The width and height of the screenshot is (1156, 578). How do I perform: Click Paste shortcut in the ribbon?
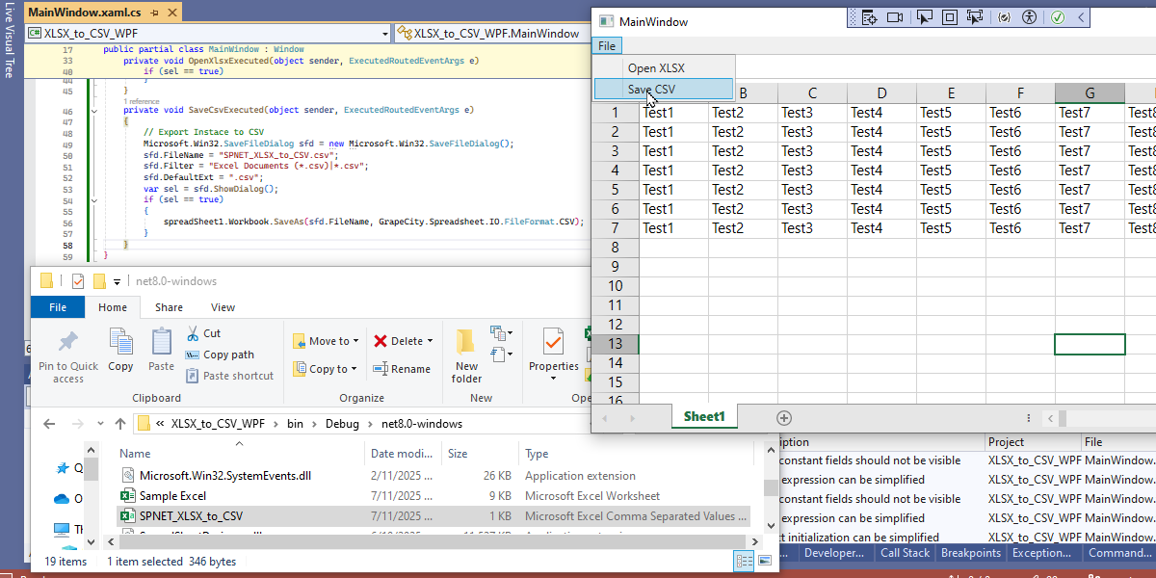(229, 376)
